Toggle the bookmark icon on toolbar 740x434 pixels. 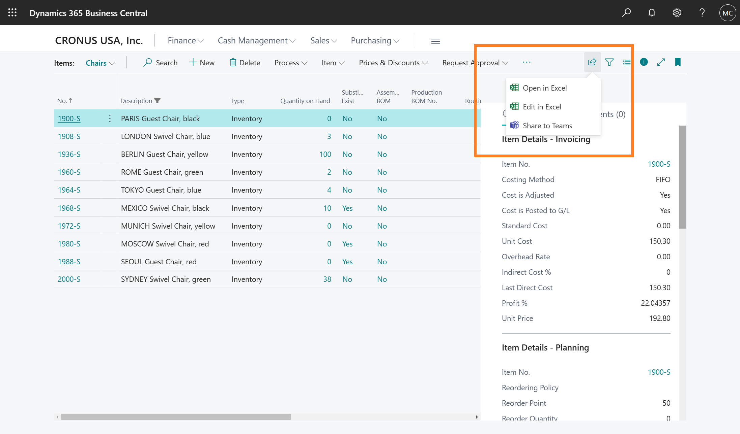tap(678, 62)
